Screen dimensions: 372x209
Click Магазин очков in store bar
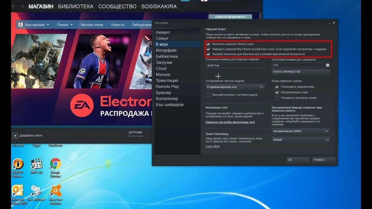(92, 25)
